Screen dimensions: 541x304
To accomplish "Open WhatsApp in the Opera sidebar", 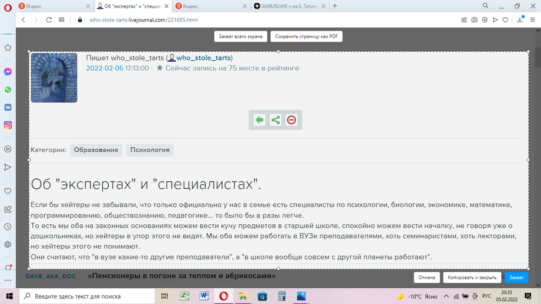I will [8, 90].
